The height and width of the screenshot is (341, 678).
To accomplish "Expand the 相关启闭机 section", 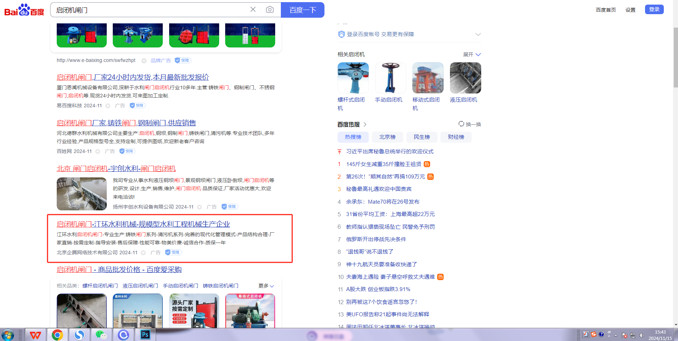I will point(472,55).
